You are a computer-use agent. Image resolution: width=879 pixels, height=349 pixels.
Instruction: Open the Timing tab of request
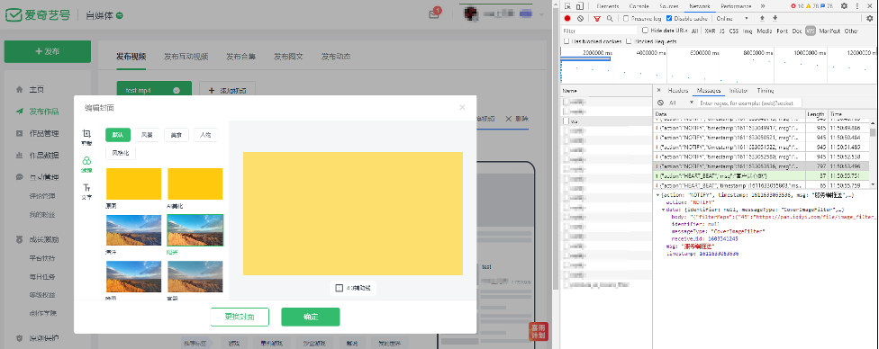(766, 90)
